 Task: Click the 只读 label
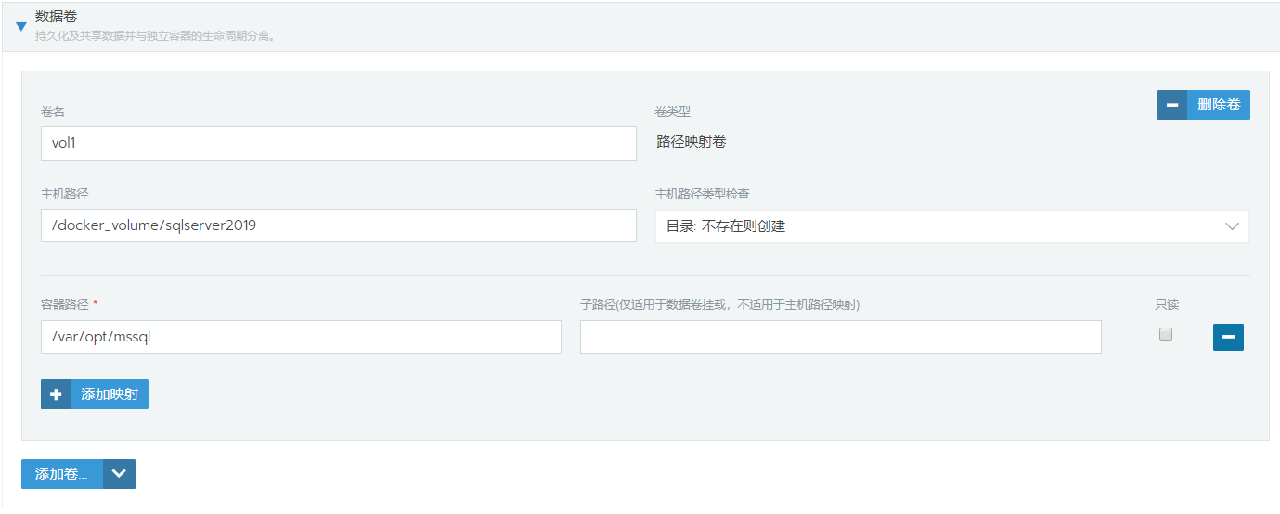(1167, 304)
